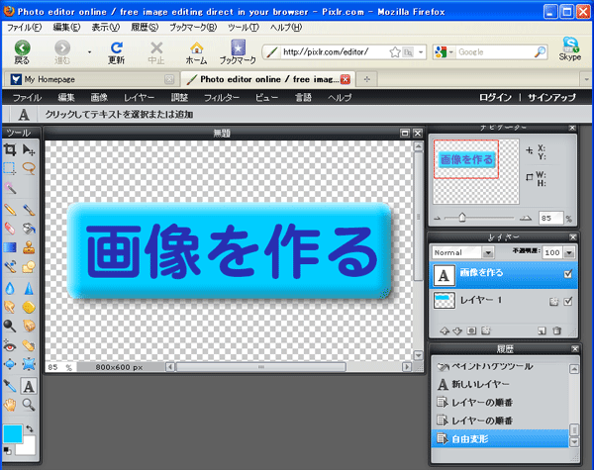
Task: Select the Blur water-drop tool
Action: 10,289
